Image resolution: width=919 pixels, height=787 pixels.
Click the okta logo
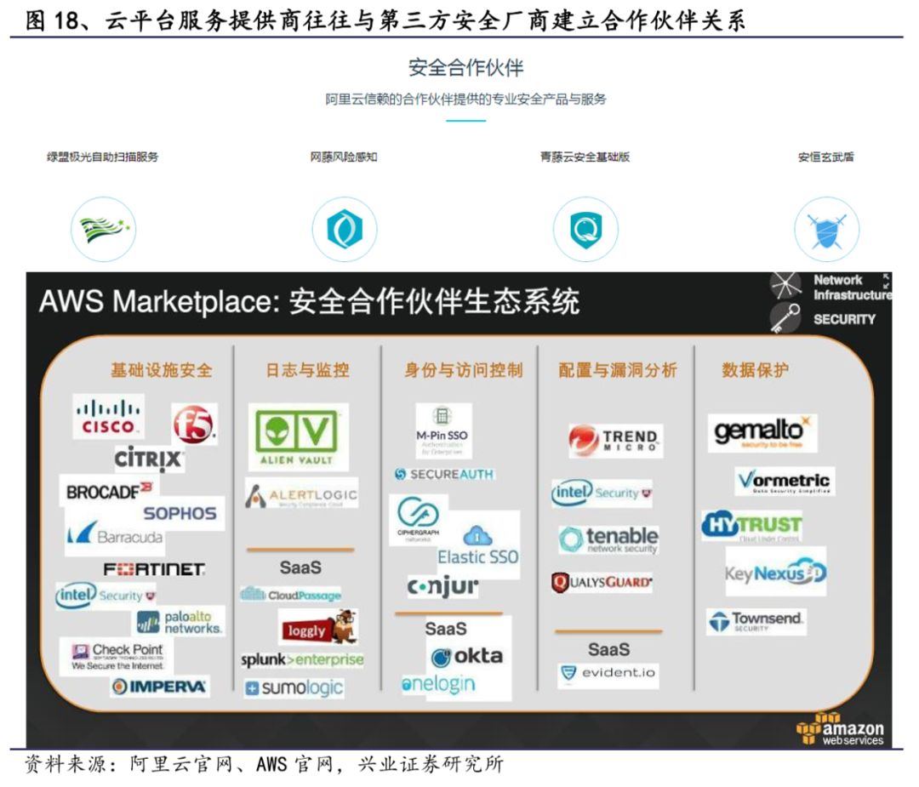pyautogui.click(x=467, y=656)
